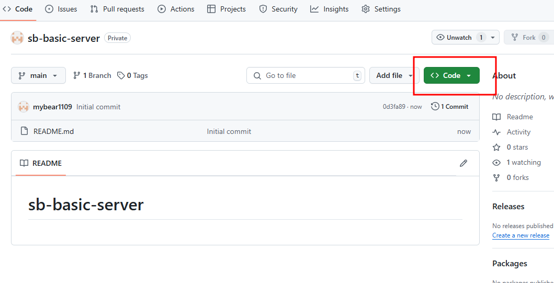
Task: Open the main branch selector dropdown
Action: [x=38, y=75]
